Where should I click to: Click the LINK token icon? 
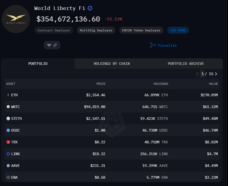coord(8,154)
